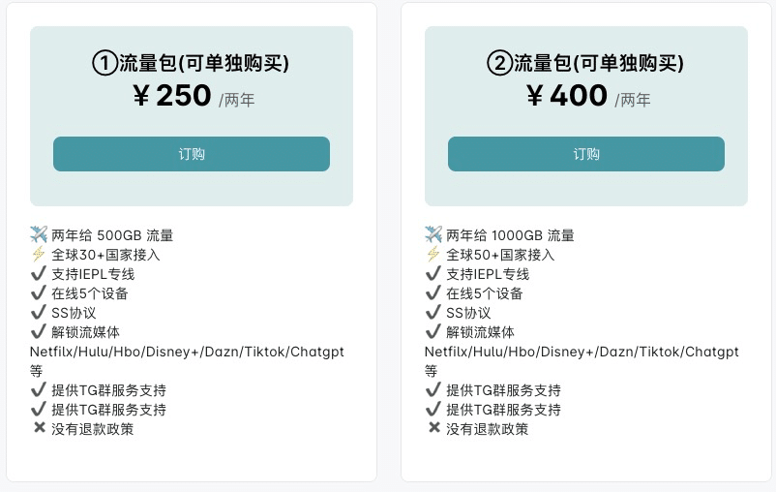776x492 pixels.
Task: Click checkmark beside 解锁流媒体 in second plan
Action: (x=433, y=331)
